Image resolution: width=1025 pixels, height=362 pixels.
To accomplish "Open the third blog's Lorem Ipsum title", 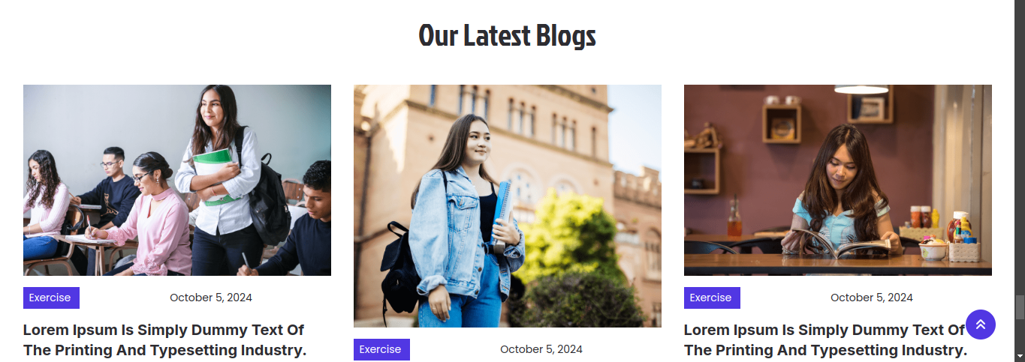I will [x=825, y=340].
